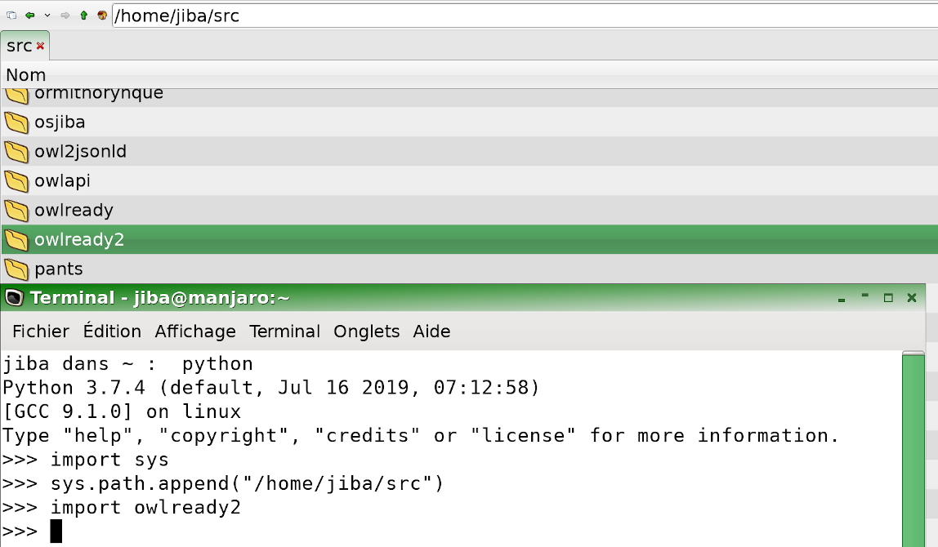
Task: Click the owlready2 folder icon
Action: pyautogui.click(x=16, y=240)
